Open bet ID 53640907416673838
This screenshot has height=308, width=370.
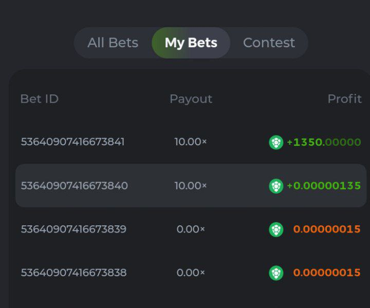click(x=73, y=273)
